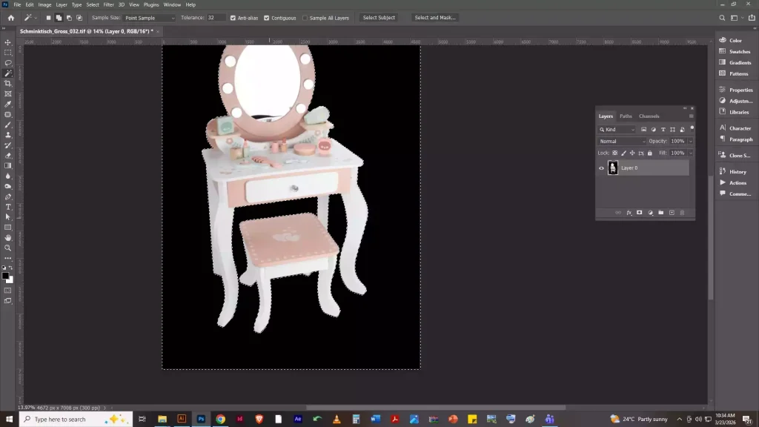Image resolution: width=759 pixels, height=427 pixels.
Task: Select the Eyedropper tool
Action: coord(8,105)
